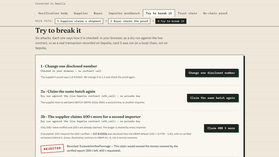
Task: Click the 'Try to break it' page heading
Action: pos(58,30)
